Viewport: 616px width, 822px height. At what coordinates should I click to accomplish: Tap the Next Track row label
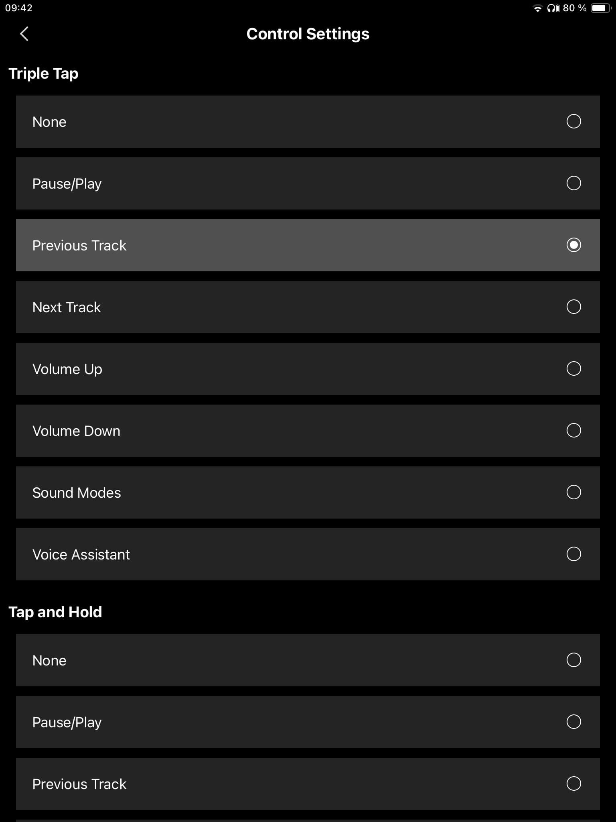coord(67,307)
